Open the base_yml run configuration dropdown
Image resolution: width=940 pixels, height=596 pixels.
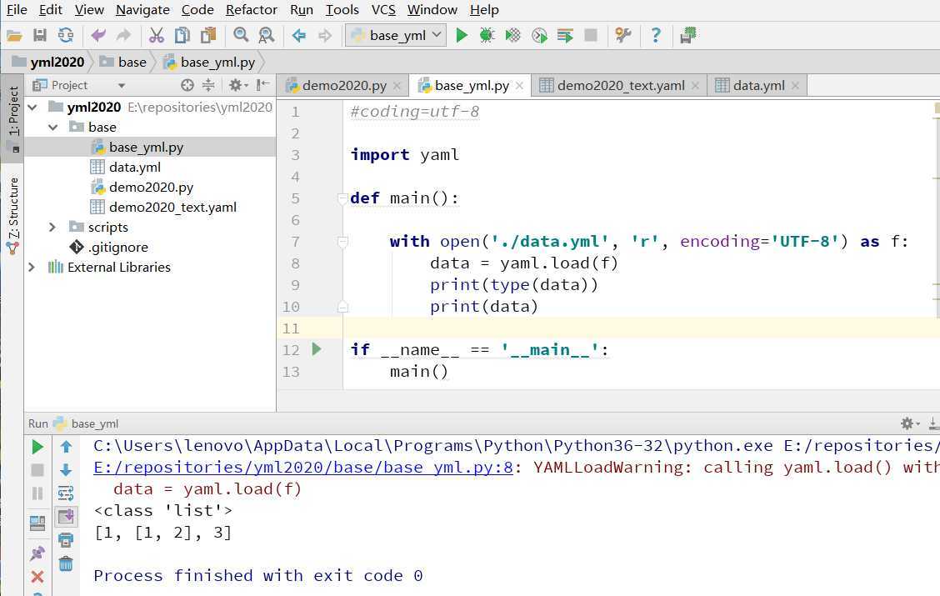tap(397, 36)
